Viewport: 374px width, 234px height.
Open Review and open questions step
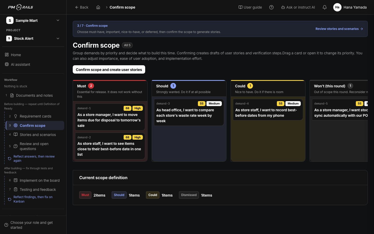[x=35, y=146]
